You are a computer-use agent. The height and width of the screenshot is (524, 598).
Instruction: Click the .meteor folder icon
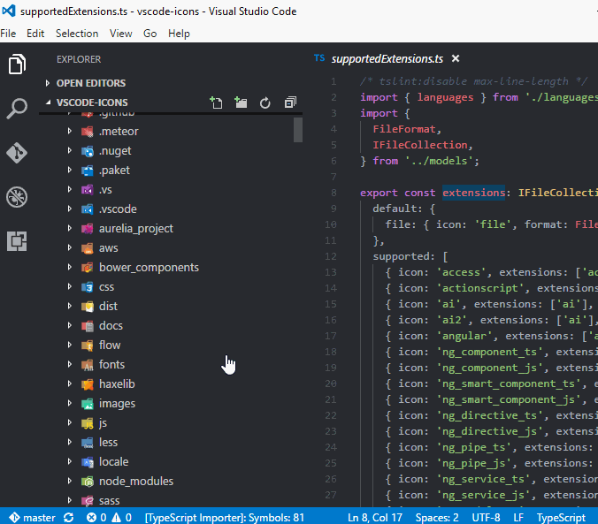[88, 132]
